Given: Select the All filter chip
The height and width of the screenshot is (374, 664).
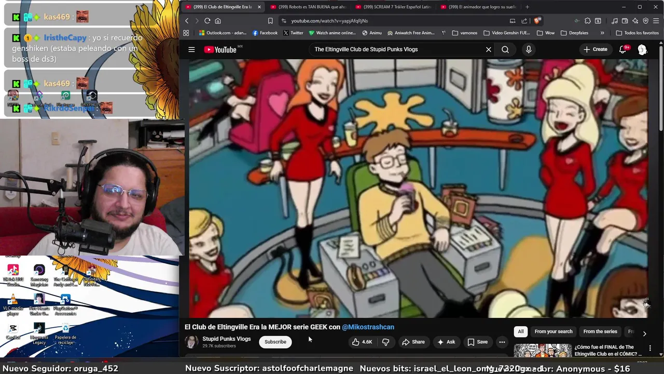Looking at the screenshot, I should tap(521, 331).
